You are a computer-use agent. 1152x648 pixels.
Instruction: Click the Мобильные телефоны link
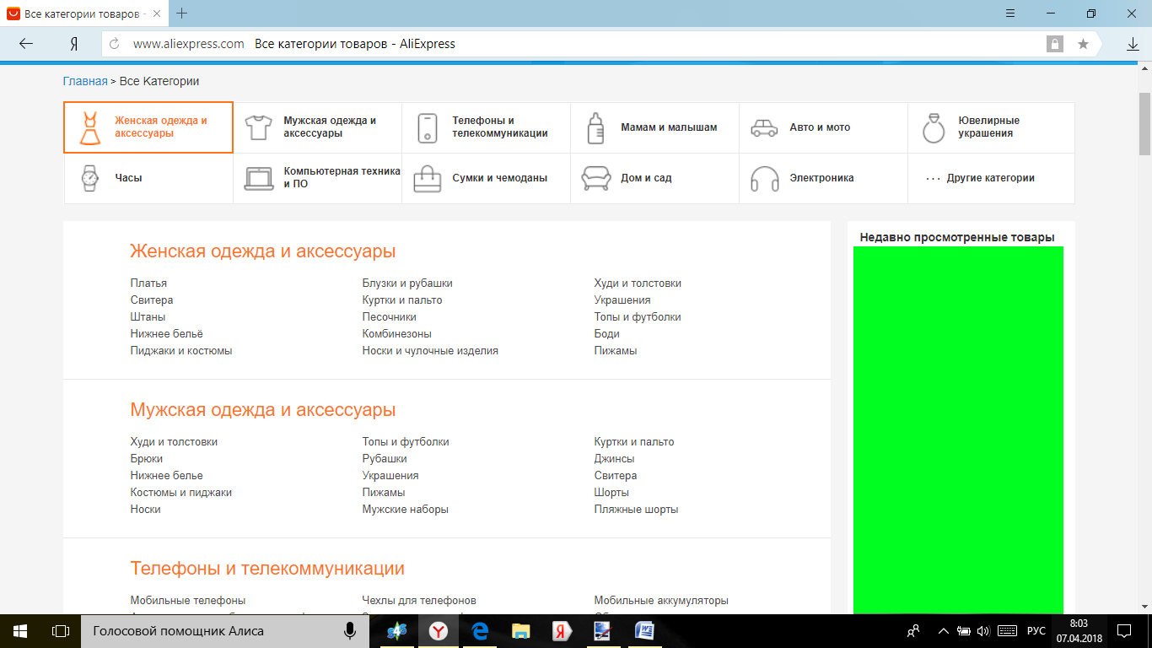tap(188, 601)
